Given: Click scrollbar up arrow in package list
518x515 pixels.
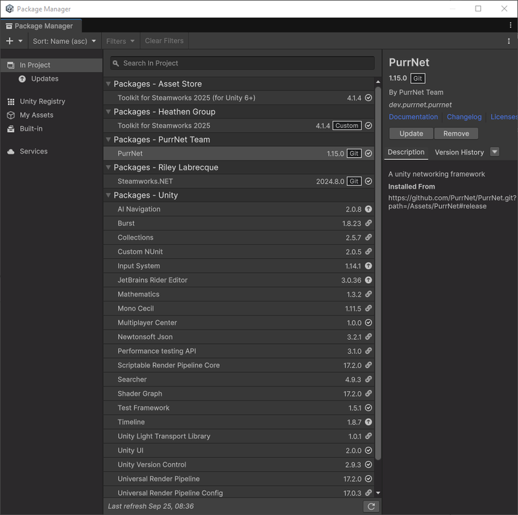Looking at the screenshot, I should (x=378, y=82).
